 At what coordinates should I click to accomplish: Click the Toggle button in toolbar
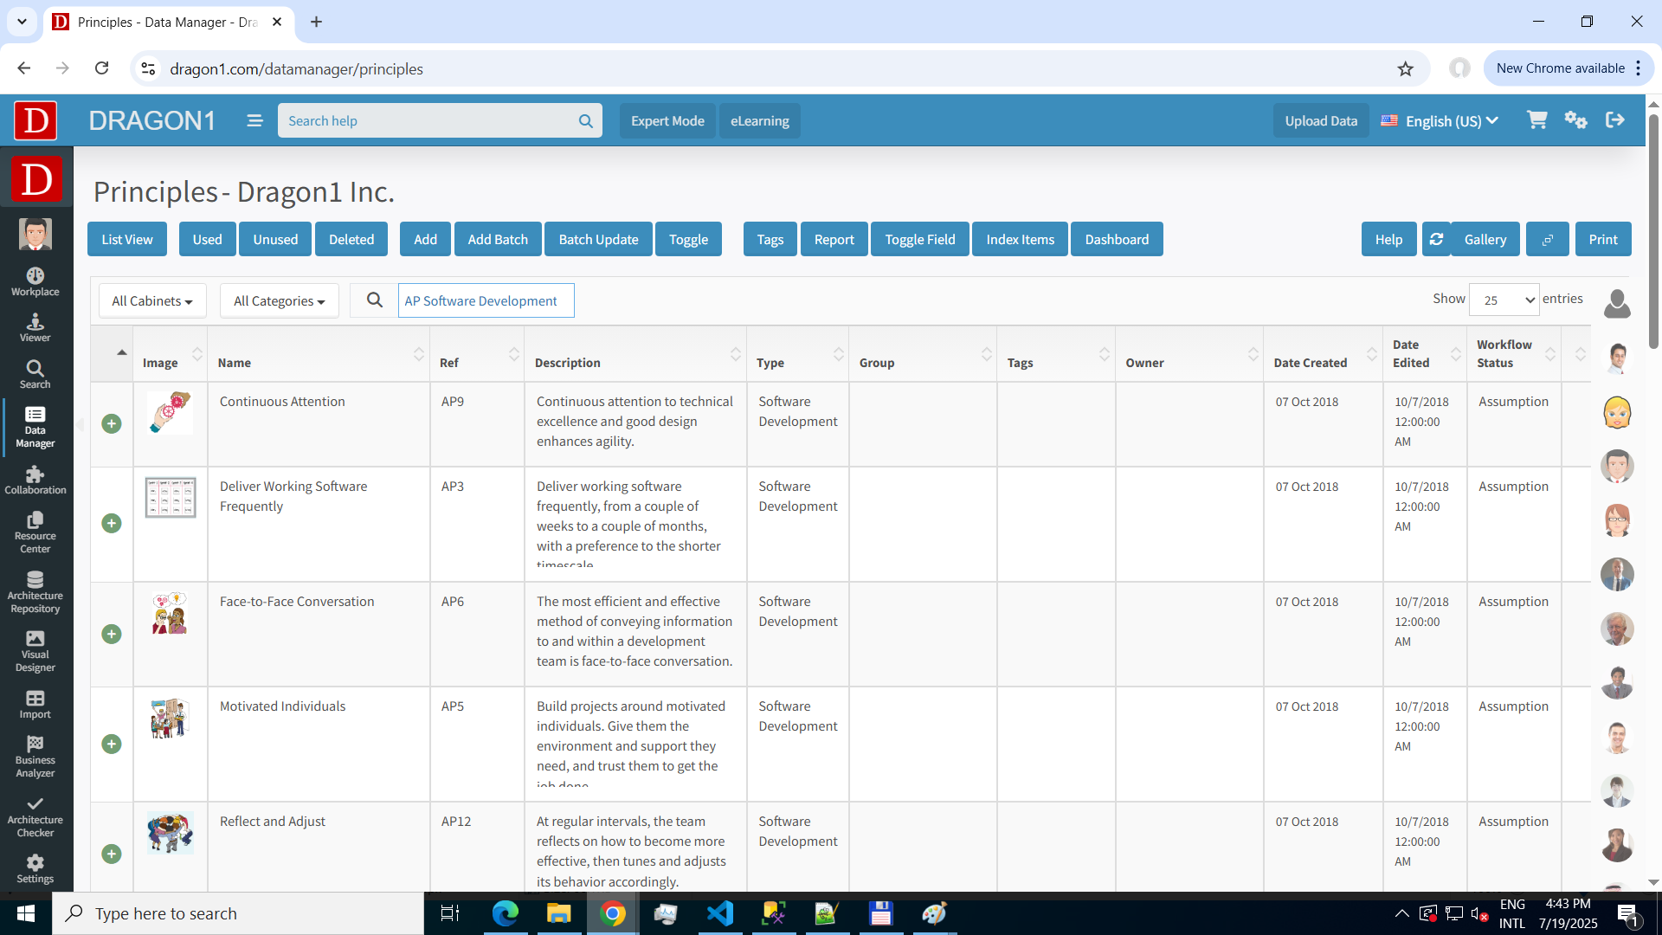(688, 239)
